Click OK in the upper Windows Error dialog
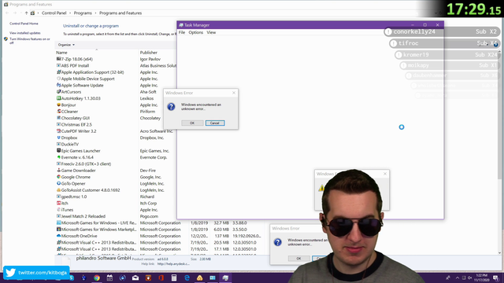The image size is (504, 283). [x=192, y=123]
